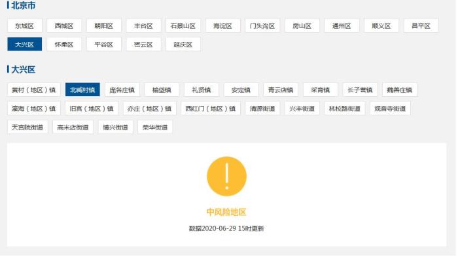Choose 昌平区 district

point(421,26)
